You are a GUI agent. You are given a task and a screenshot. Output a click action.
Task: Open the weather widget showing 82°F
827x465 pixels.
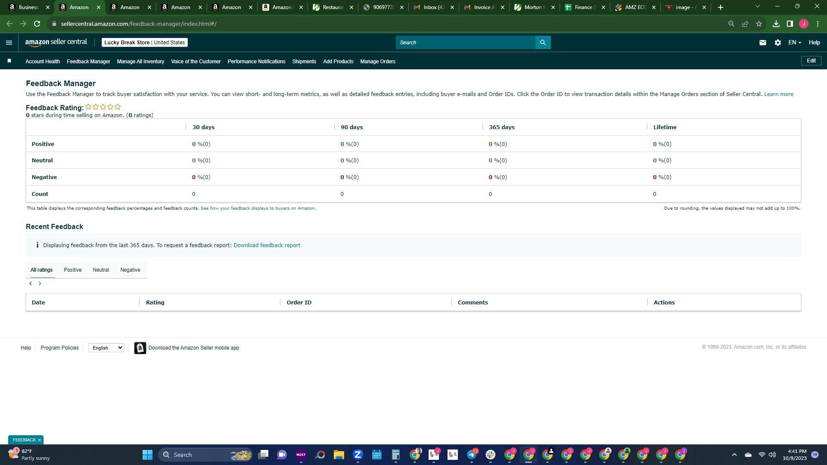coord(29,455)
